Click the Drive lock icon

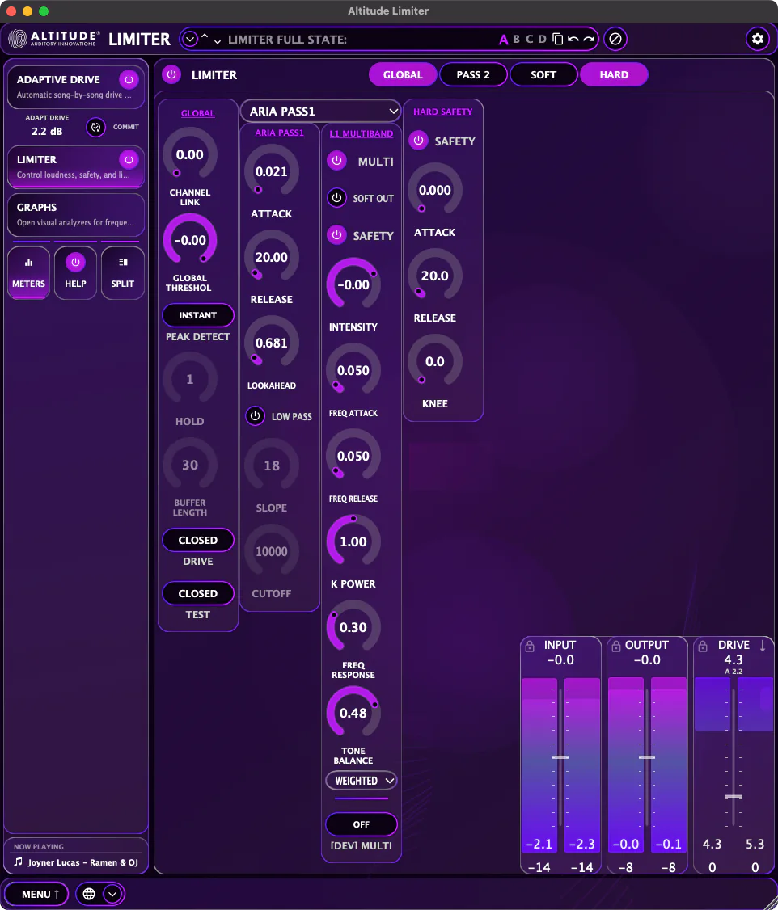point(703,646)
